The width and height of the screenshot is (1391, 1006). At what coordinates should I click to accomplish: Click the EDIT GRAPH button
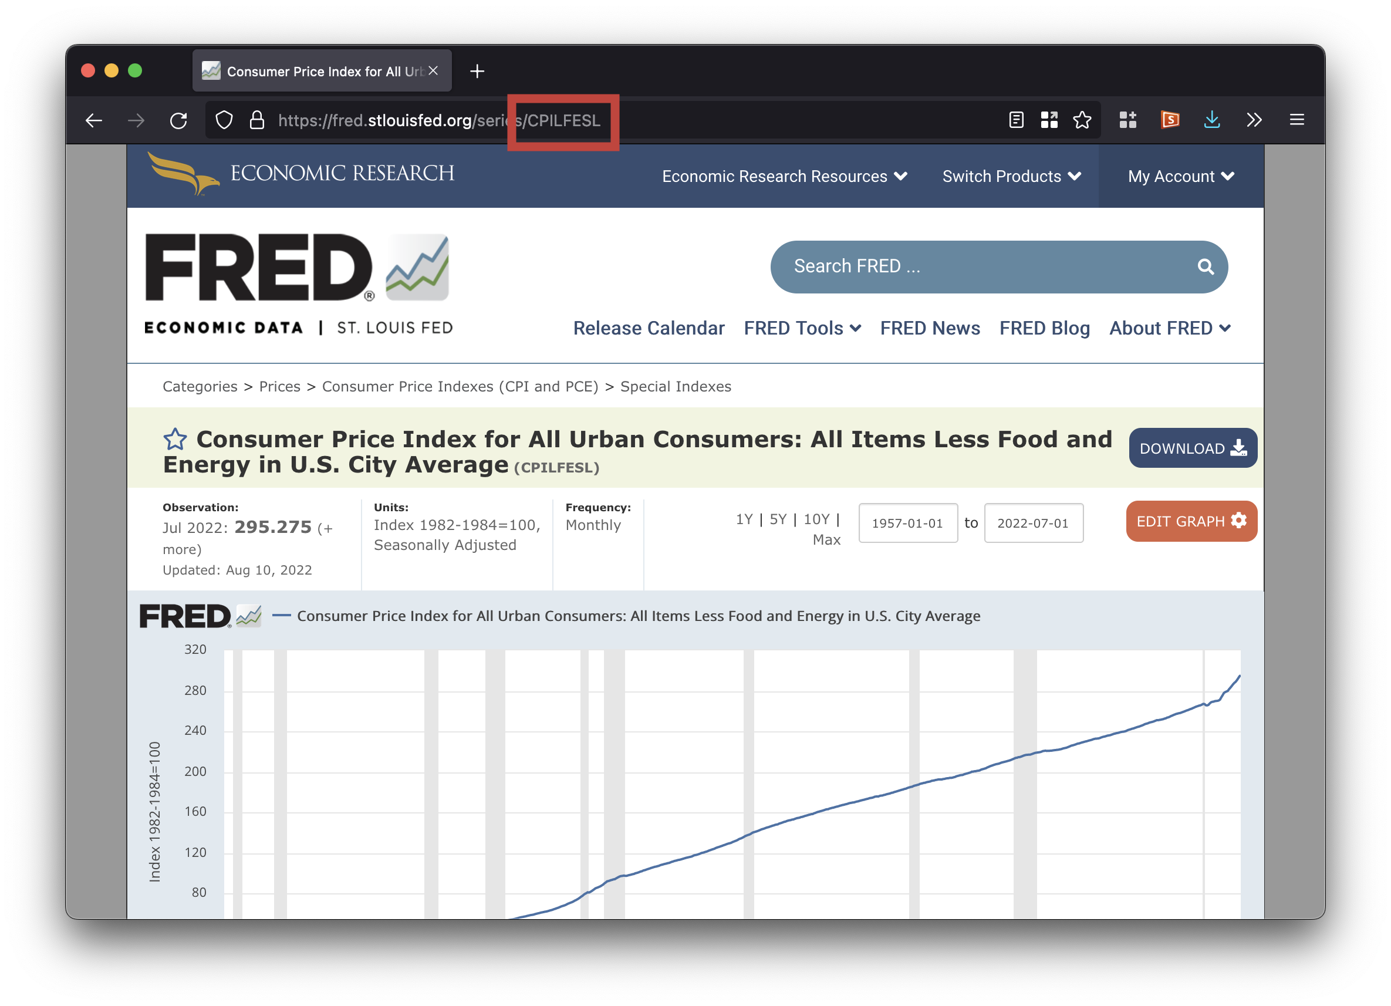[x=1190, y=521]
